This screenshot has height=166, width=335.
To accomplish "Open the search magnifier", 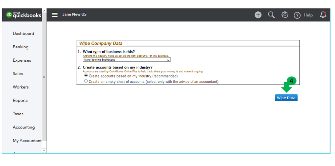I will click(271, 15).
